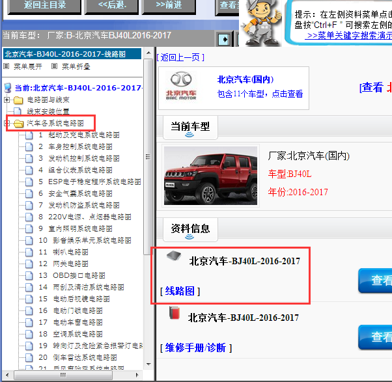Click the [返回上一页] link
Screen dimensions: 392x382
pyautogui.click(x=180, y=58)
